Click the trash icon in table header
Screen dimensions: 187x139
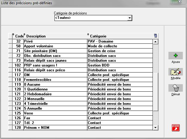point(155,36)
